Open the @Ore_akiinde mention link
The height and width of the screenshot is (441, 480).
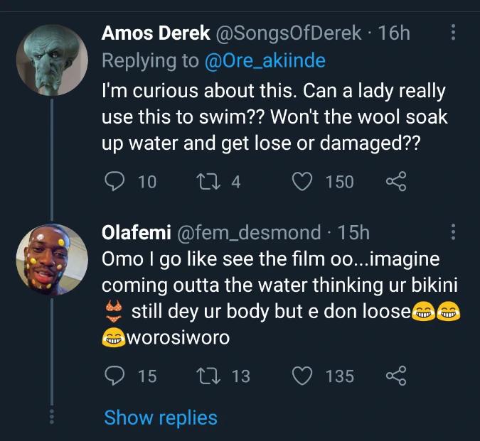click(265, 60)
